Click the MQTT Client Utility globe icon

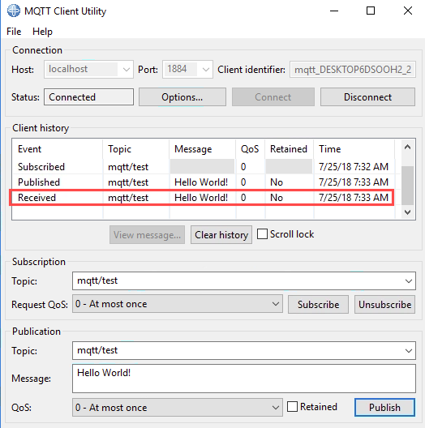click(14, 11)
